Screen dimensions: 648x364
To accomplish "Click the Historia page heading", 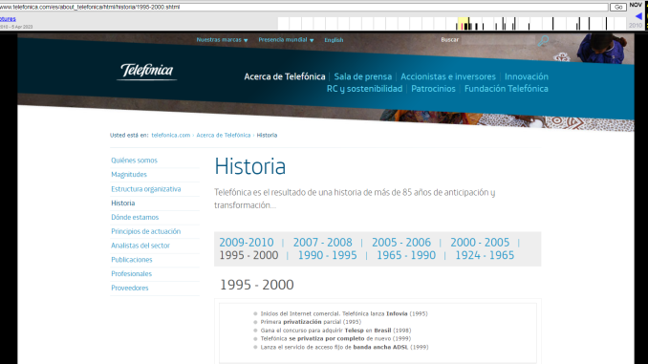I will (250, 167).
